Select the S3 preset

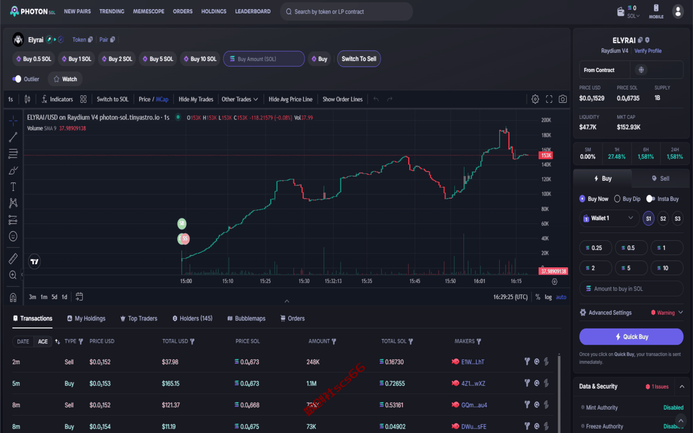point(677,219)
